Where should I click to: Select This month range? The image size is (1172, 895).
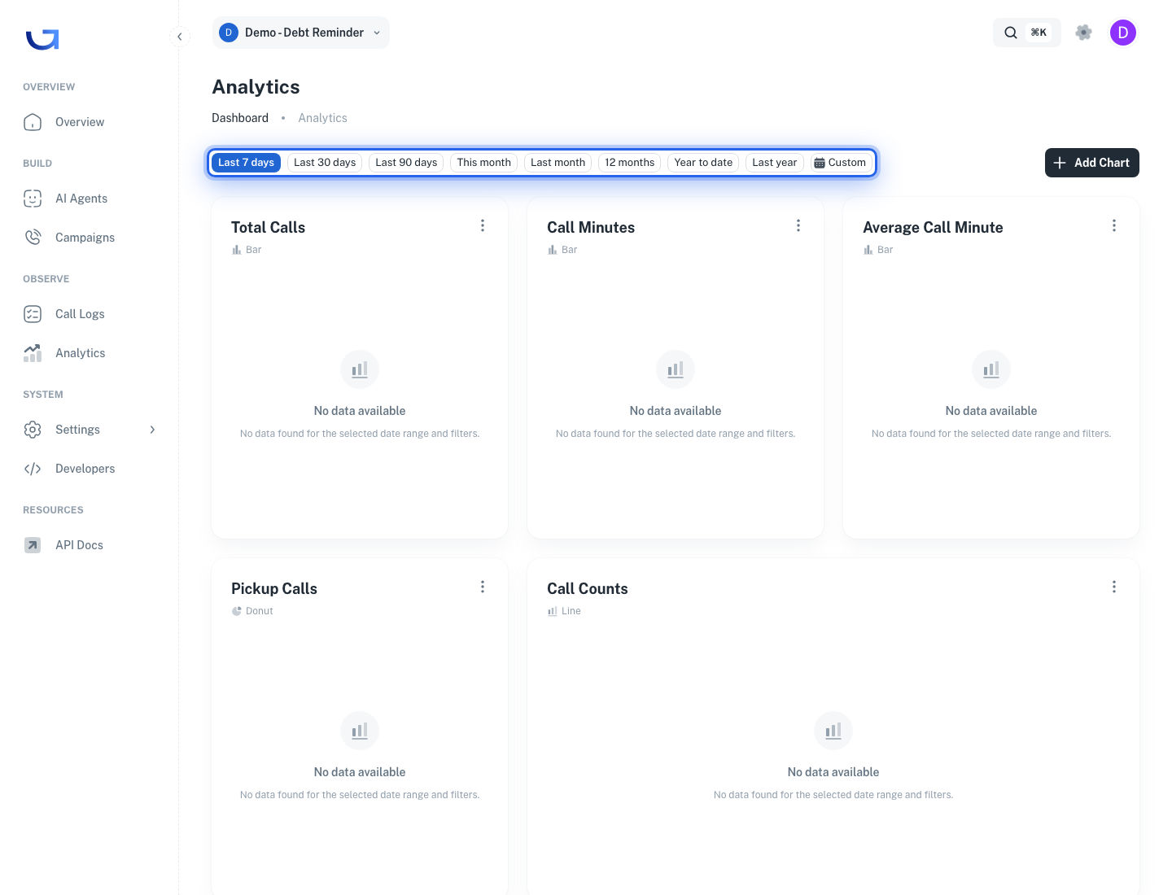[484, 163]
